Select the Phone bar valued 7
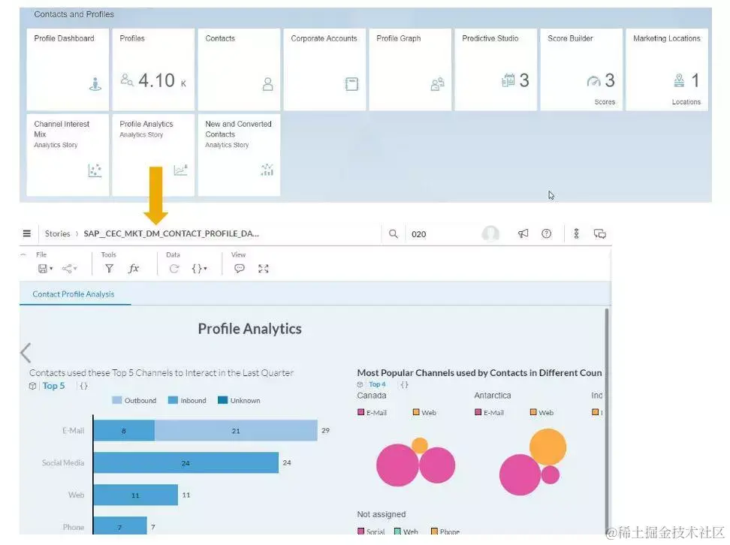Image resolution: width=730 pixels, height=545 pixels. click(x=120, y=526)
